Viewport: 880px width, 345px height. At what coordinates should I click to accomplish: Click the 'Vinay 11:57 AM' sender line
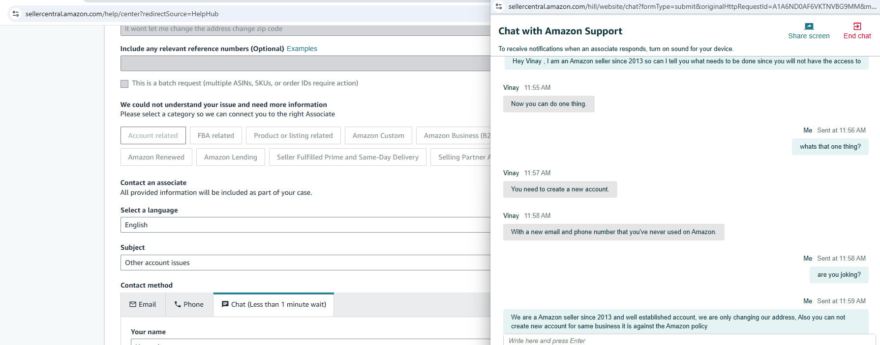click(x=527, y=173)
